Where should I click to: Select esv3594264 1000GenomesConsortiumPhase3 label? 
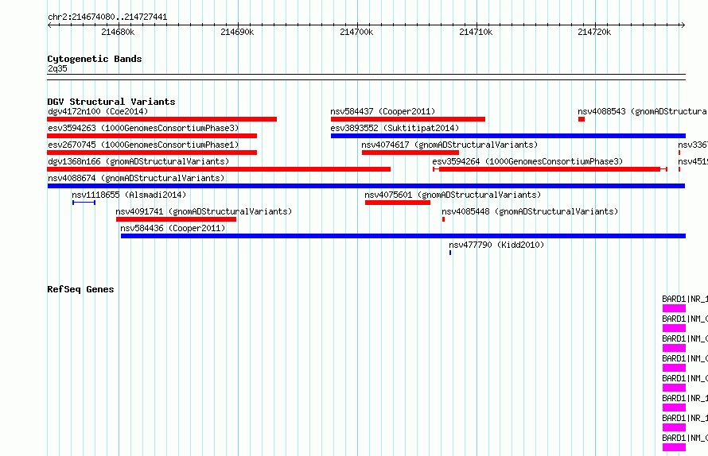point(527,161)
